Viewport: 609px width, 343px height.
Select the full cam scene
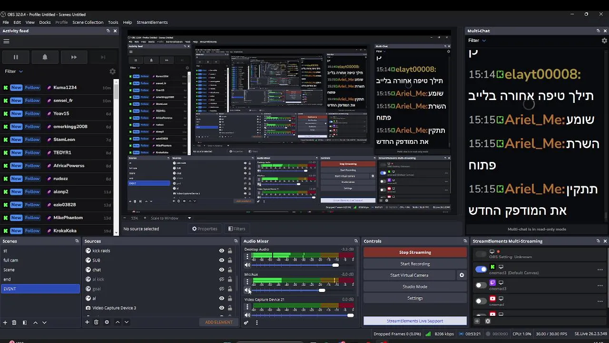tap(40, 260)
